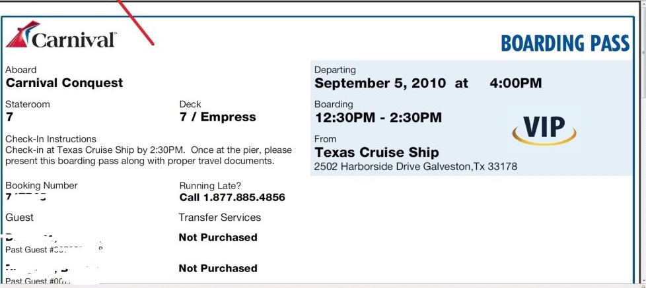The width and height of the screenshot is (646, 288).
Task: Click the second guest's Not Purchased status
Action: (x=218, y=268)
